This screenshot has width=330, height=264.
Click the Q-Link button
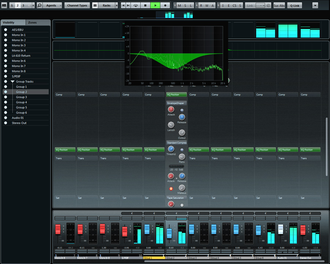click(x=295, y=5)
